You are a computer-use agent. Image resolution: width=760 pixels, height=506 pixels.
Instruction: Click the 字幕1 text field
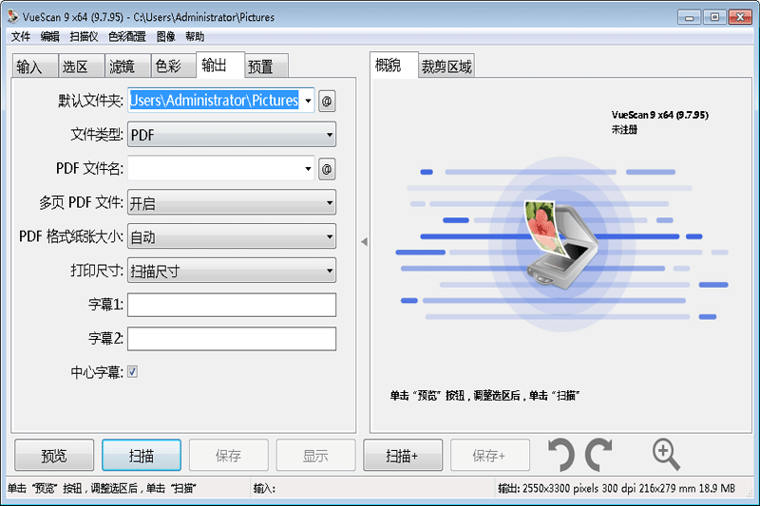(x=232, y=305)
